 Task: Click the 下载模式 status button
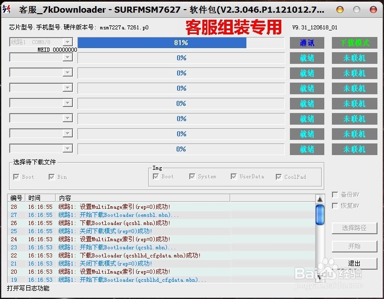click(354, 43)
